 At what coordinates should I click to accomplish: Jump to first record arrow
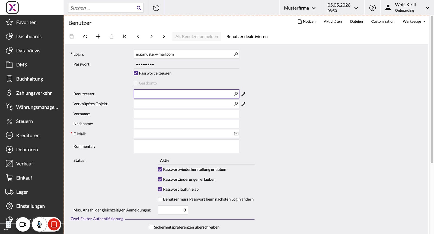pos(125,36)
